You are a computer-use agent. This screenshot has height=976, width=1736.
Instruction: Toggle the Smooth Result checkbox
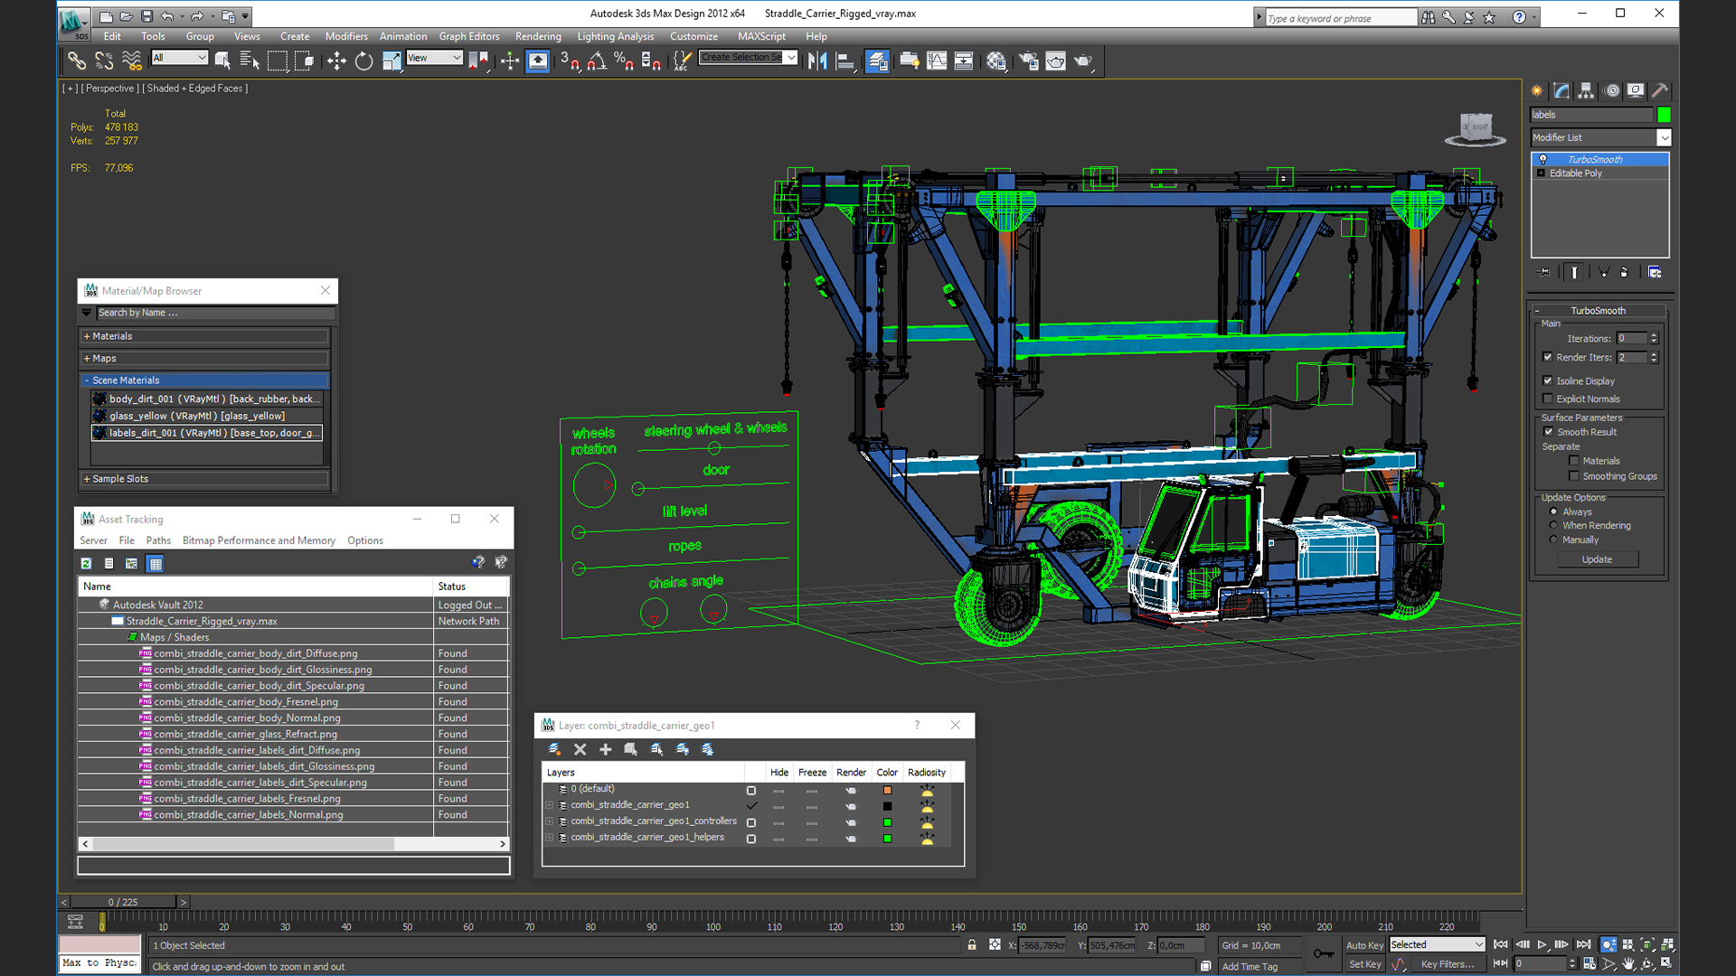coord(1548,432)
